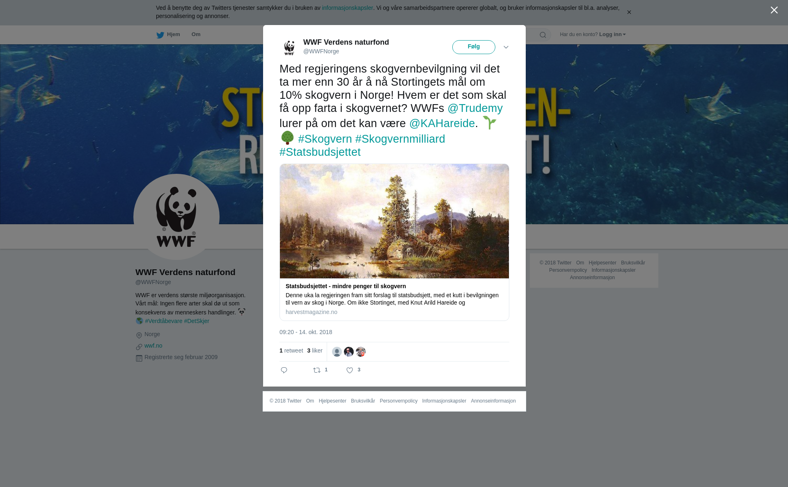Open the Logg inn dropdown
The width and height of the screenshot is (788, 487).
click(x=612, y=34)
